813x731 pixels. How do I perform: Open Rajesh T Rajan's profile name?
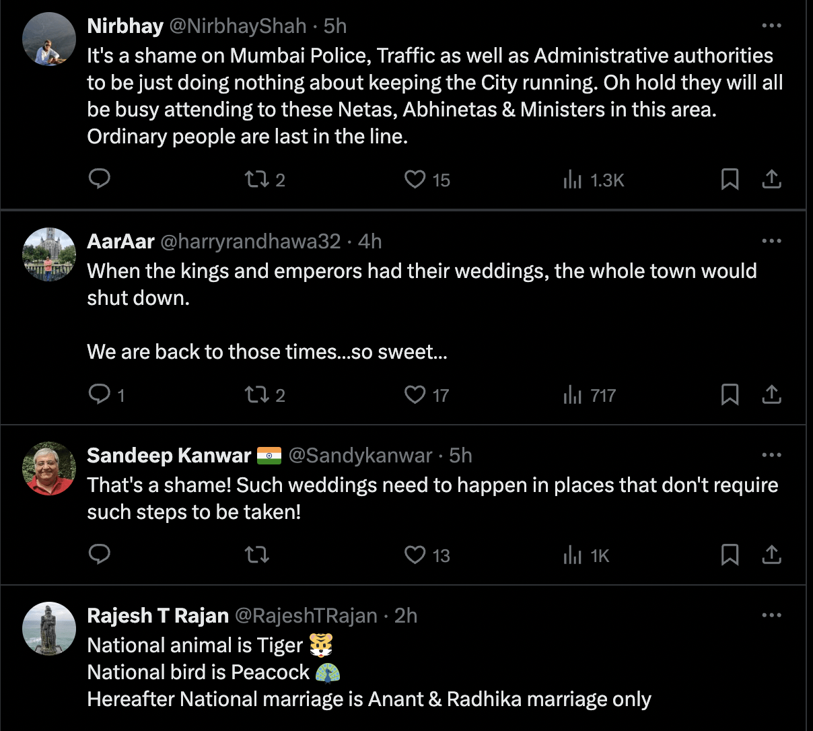coord(157,615)
